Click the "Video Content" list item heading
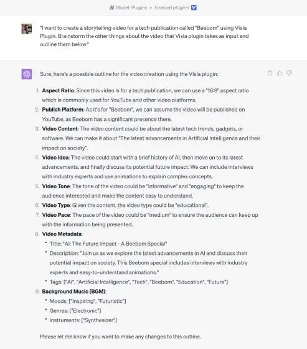Viewport: 307px width, 349px height. 60,128
